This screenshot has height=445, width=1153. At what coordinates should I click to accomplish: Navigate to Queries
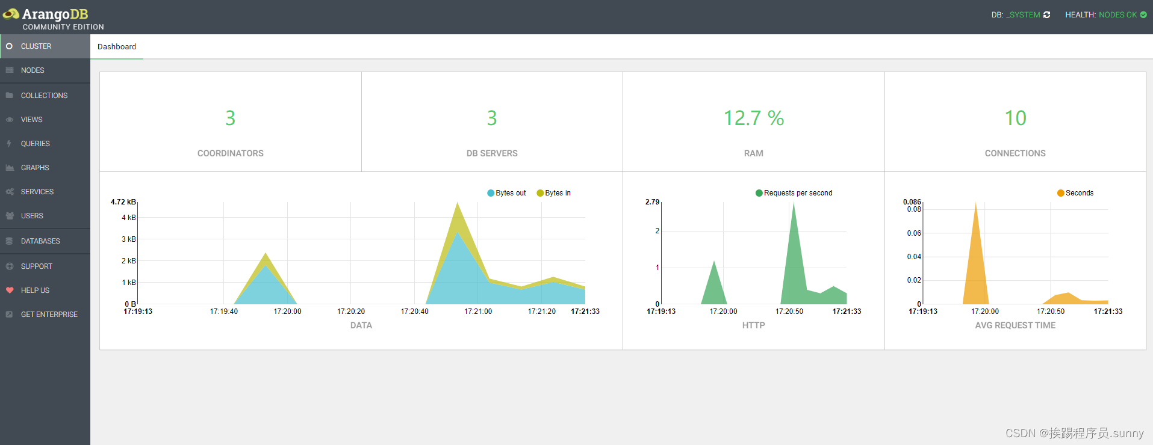45,144
